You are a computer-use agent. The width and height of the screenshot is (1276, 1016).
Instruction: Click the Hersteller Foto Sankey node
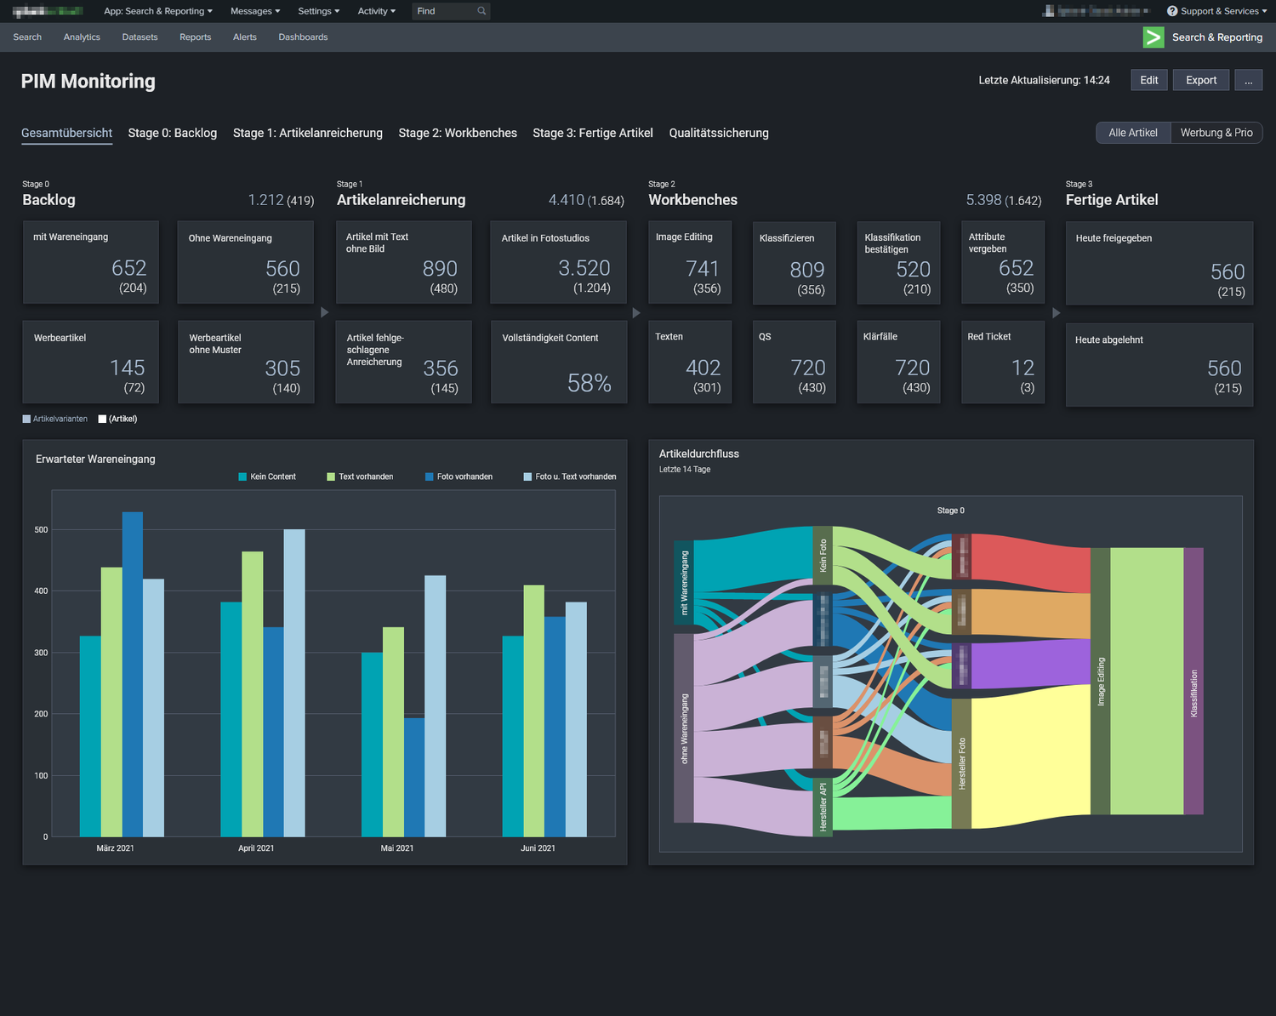point(961,763)
